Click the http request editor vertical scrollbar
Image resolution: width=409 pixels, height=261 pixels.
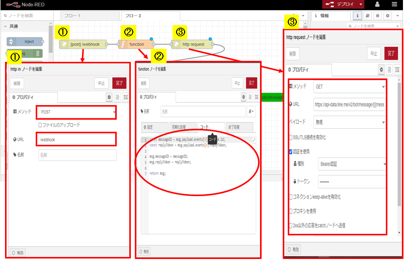399,144
